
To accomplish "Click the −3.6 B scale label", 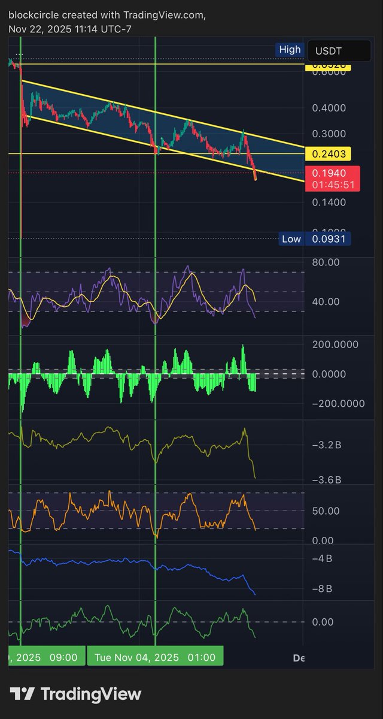I will click(x=326, y=480).
